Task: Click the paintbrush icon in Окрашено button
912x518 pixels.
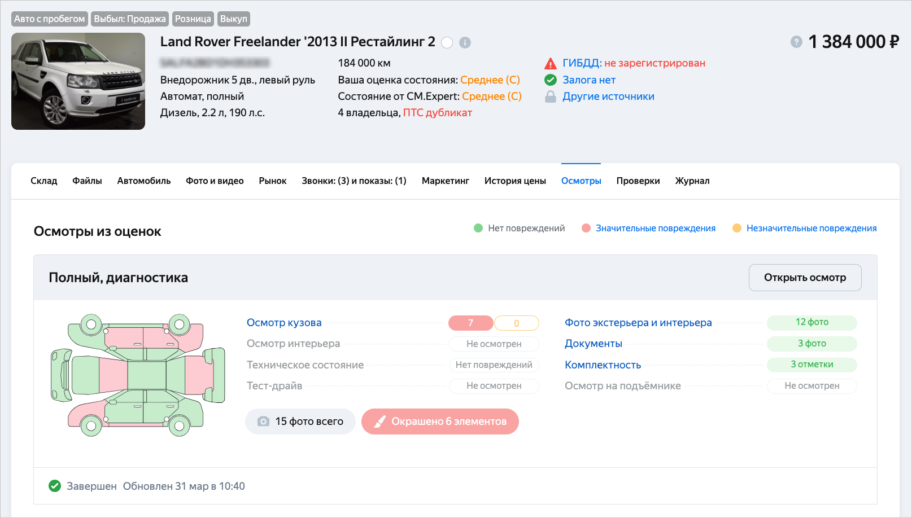Action: pyautogui.click(x=379, y=422)
